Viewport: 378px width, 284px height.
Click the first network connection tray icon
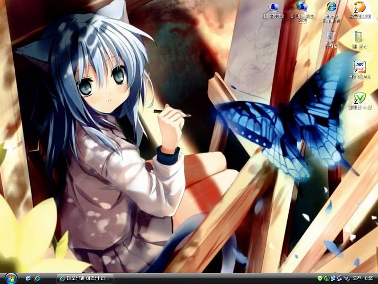(x=333, y=278)
